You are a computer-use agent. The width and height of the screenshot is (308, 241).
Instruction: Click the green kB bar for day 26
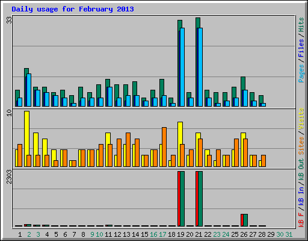[245, 220]
